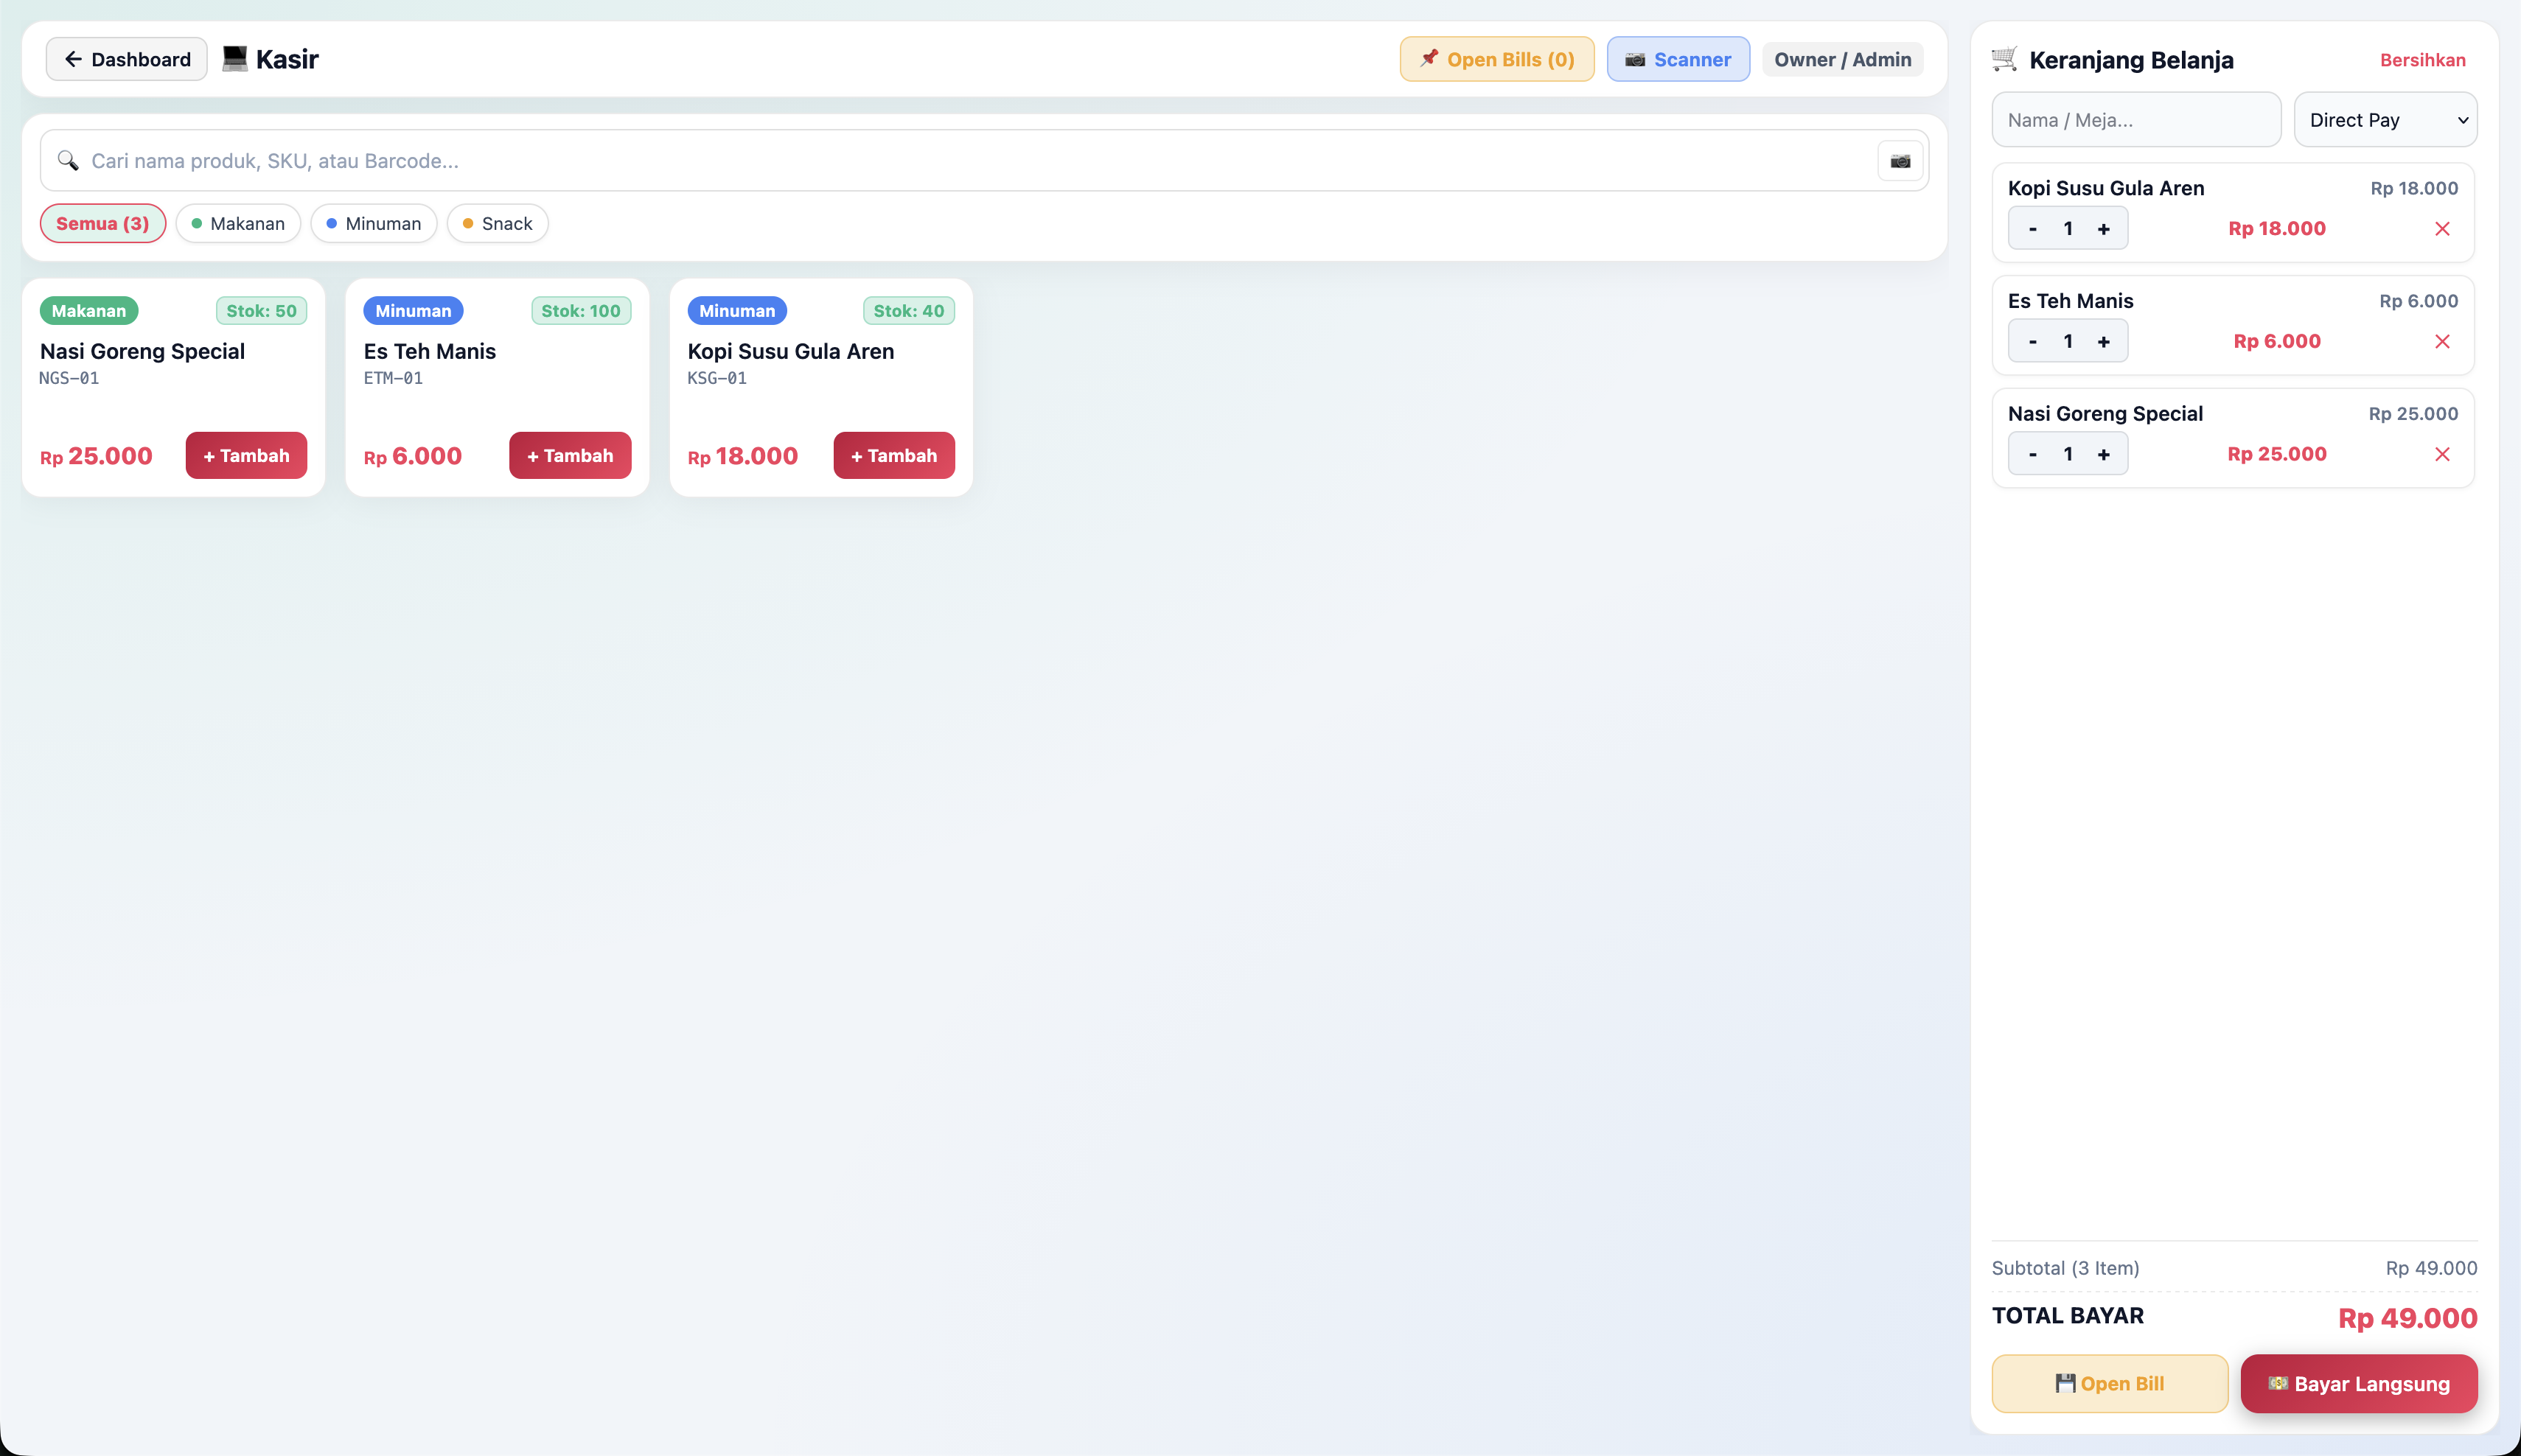Image resolution: width=2521 pixels, height=1456 pixels.
Task: Add Es Teh Manis with Tambah
Action: point(571,456)
